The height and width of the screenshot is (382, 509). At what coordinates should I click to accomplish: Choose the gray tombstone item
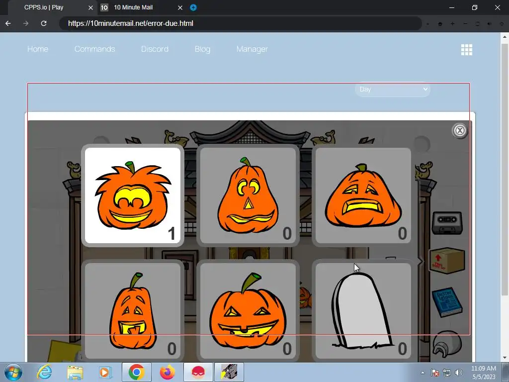click(363, 311)
